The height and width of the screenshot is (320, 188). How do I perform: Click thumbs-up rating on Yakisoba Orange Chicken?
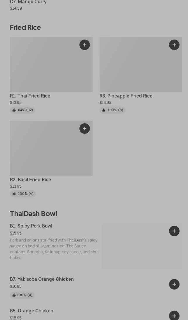(x=22, y=295)
